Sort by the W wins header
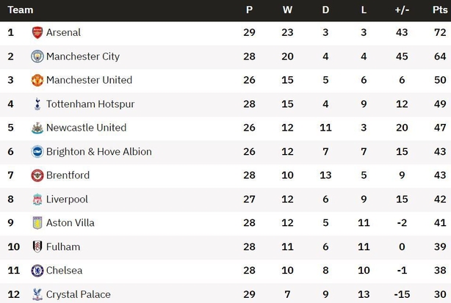The width and height of the screenshot is (451, 303). (287, 10)
